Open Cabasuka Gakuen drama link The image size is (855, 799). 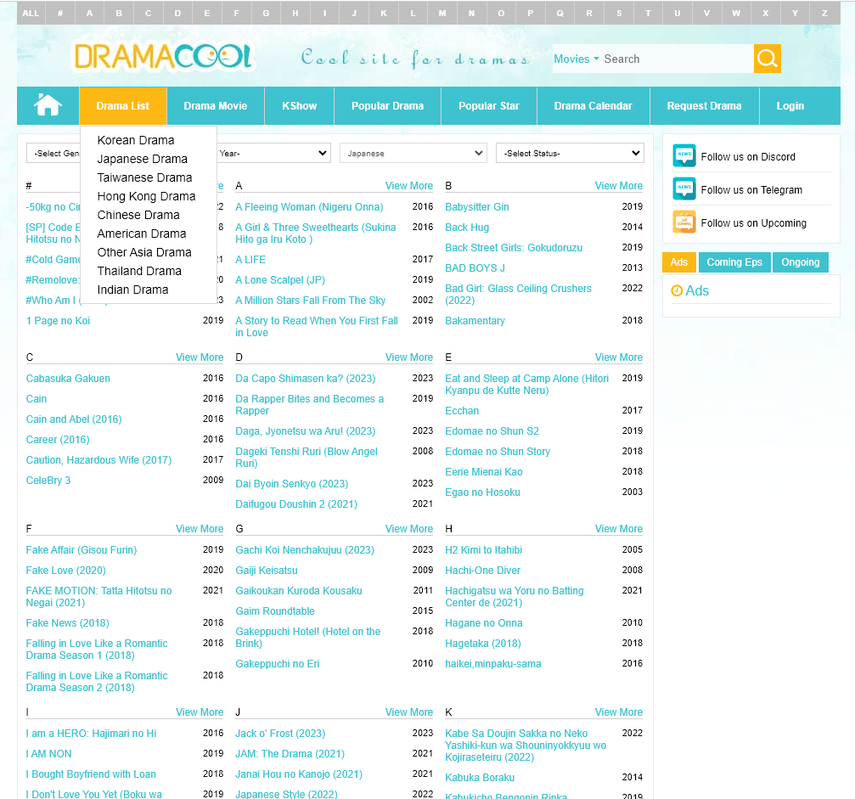(x=68, y=379)
